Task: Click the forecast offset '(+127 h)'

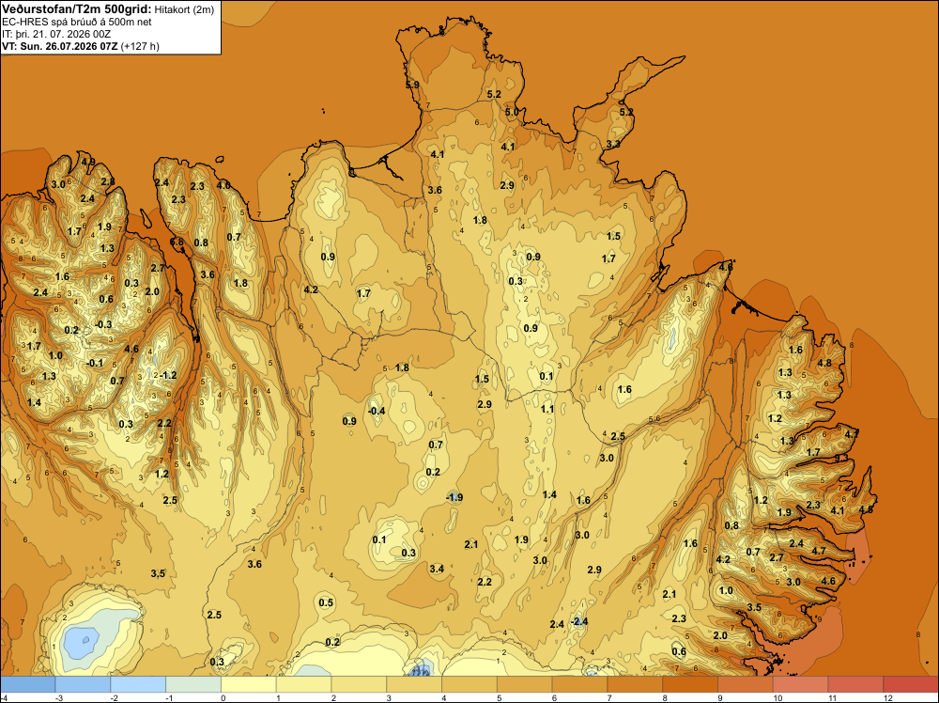Action: tap(140, 46)
